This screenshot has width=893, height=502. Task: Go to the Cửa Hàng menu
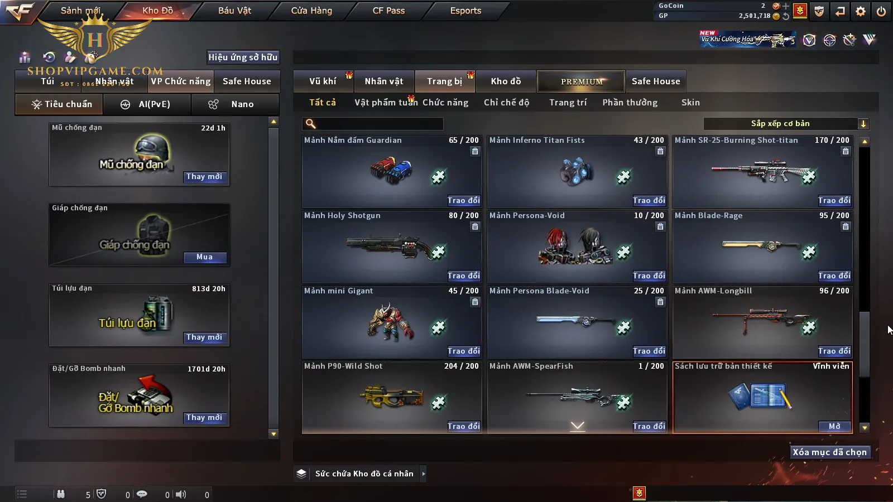point(311,11)
